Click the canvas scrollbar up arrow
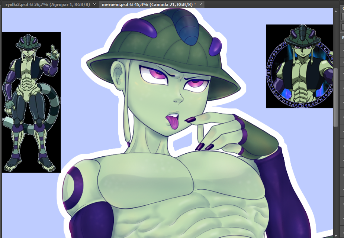The image size is (344, 238). click(x=335, y=12)
